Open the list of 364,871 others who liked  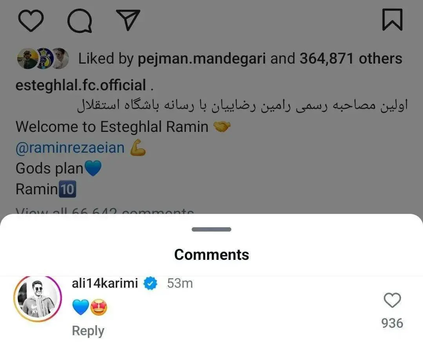(x=351, y=58)
